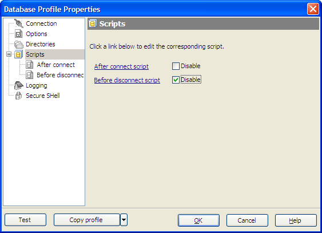
Task: Open the Before disconnect script link
Action: coord(127,80)
